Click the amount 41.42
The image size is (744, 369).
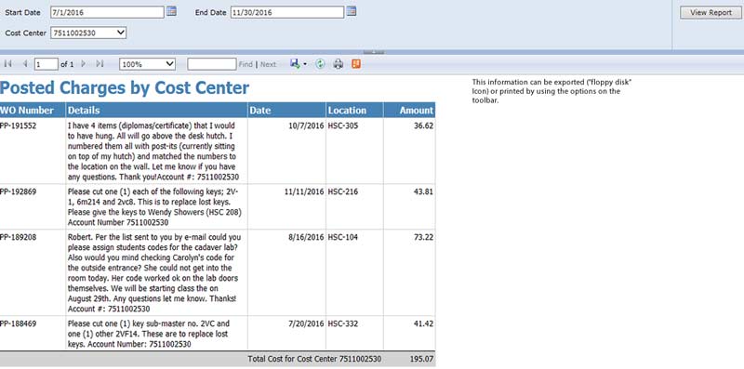pyautogui.click(x=423, y=323)
